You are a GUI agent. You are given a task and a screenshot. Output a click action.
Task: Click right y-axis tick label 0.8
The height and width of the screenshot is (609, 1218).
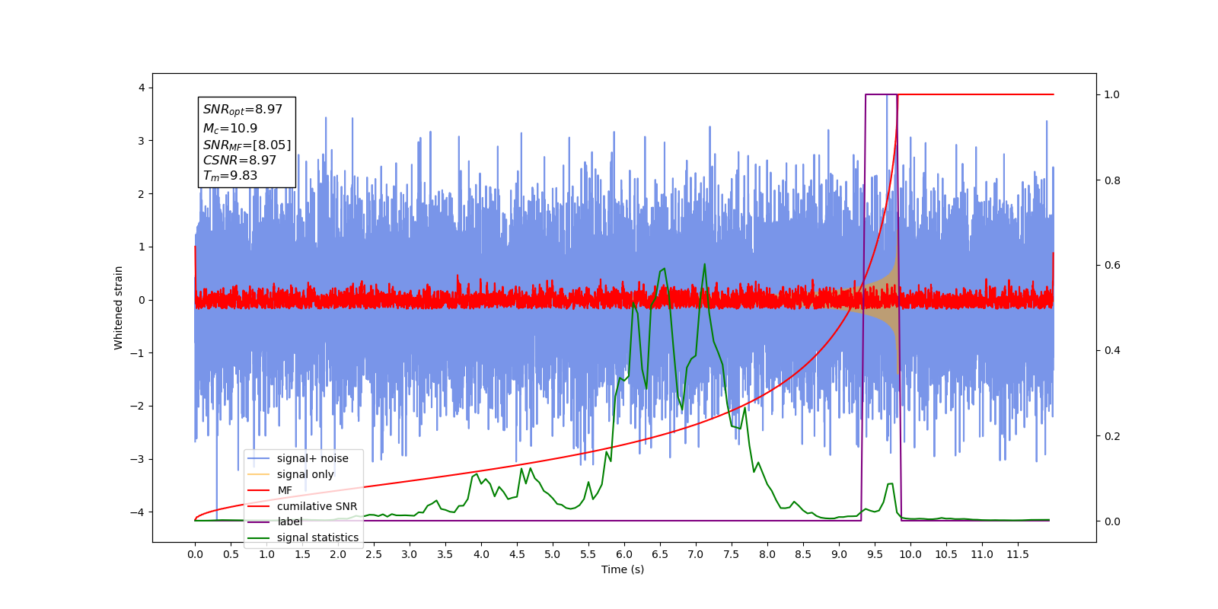click(x=1112, y=180)
